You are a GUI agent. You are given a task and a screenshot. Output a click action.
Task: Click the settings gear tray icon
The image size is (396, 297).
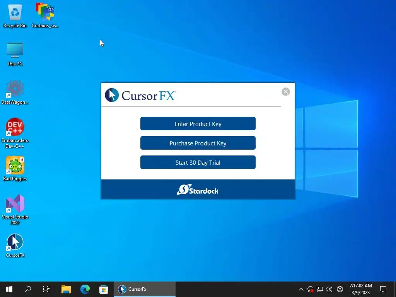click(x=340, y=289)
